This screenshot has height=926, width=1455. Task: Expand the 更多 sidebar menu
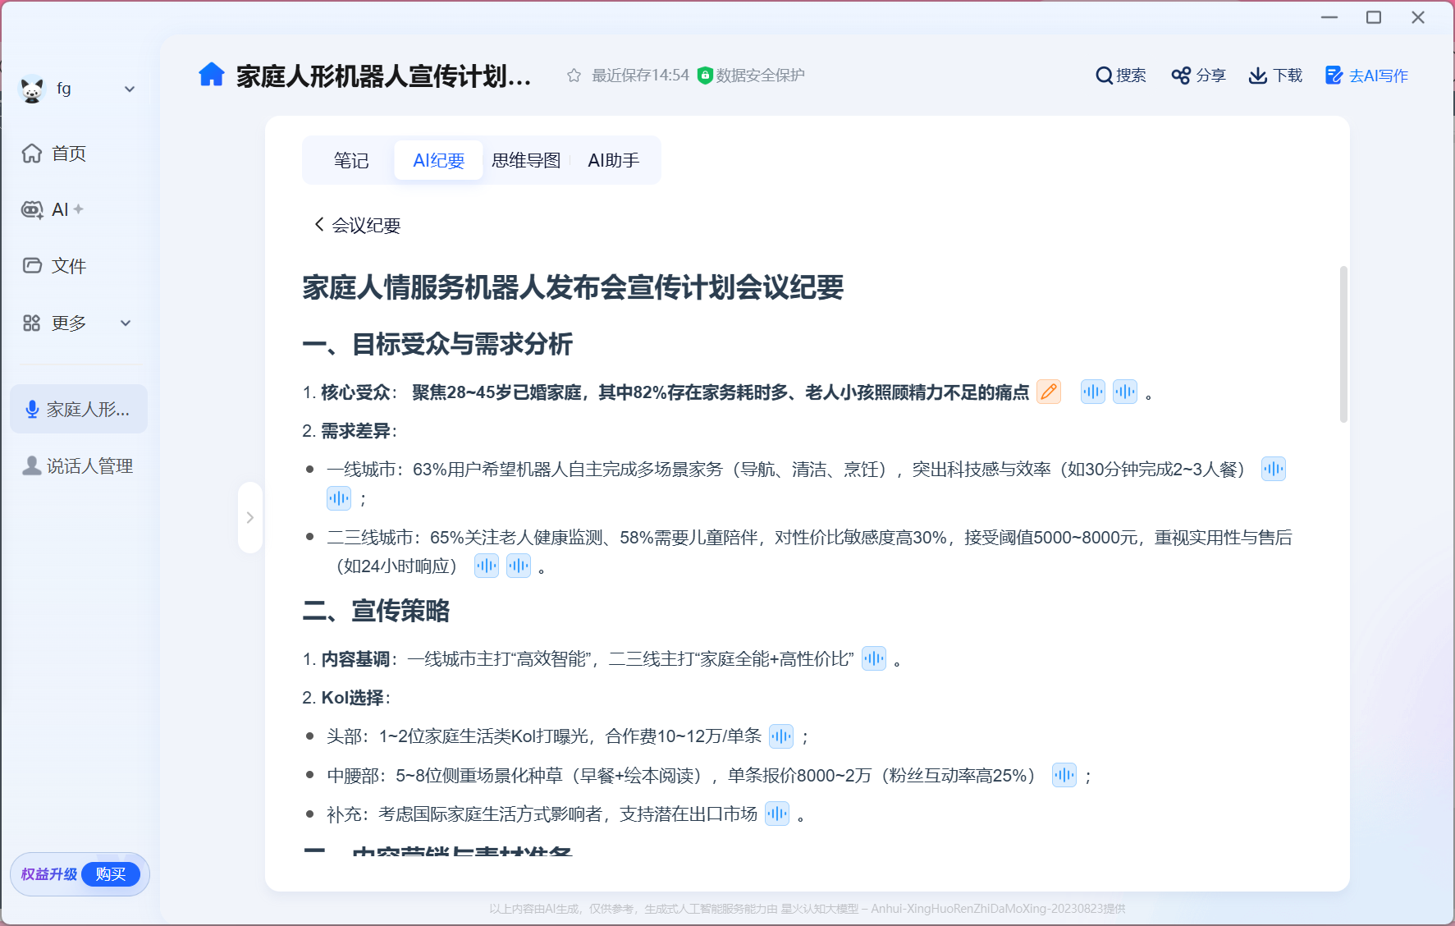point(126,323)
